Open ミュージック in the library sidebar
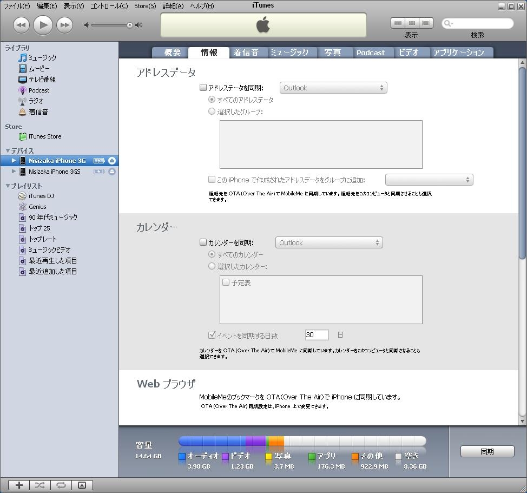This screenshot has height=493, width=527. pyautogui.click(x=42, y=58)
